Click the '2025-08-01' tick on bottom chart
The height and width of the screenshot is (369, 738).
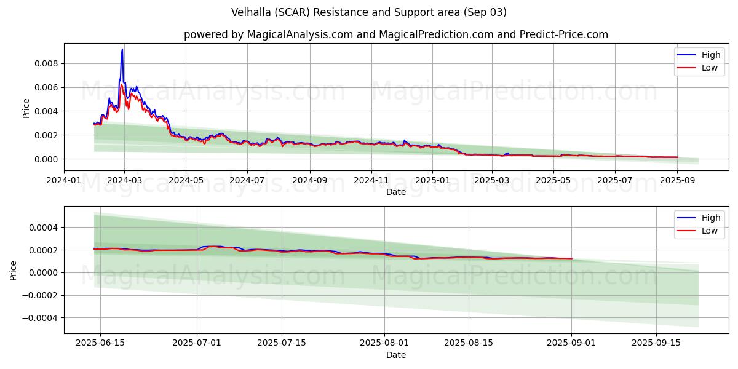[385, 343]
